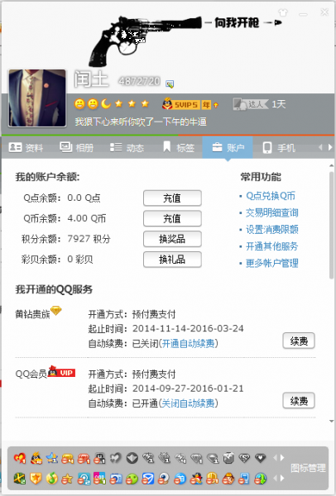Image resolution: width=336 pixels, height=496 pixels.
Task: Click the blue Q circle icon in tray
Action: 84,479
